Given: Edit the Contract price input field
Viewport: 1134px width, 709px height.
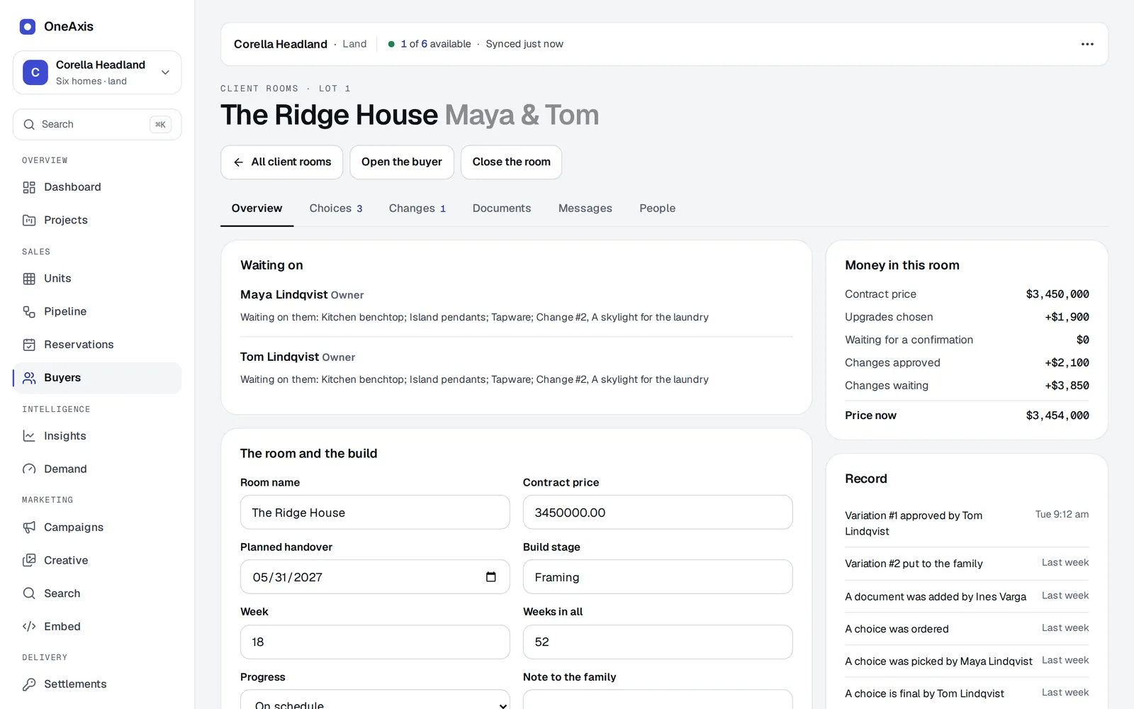Looking at the screenshot, I should pyautogui.click(x=658, y=513).
